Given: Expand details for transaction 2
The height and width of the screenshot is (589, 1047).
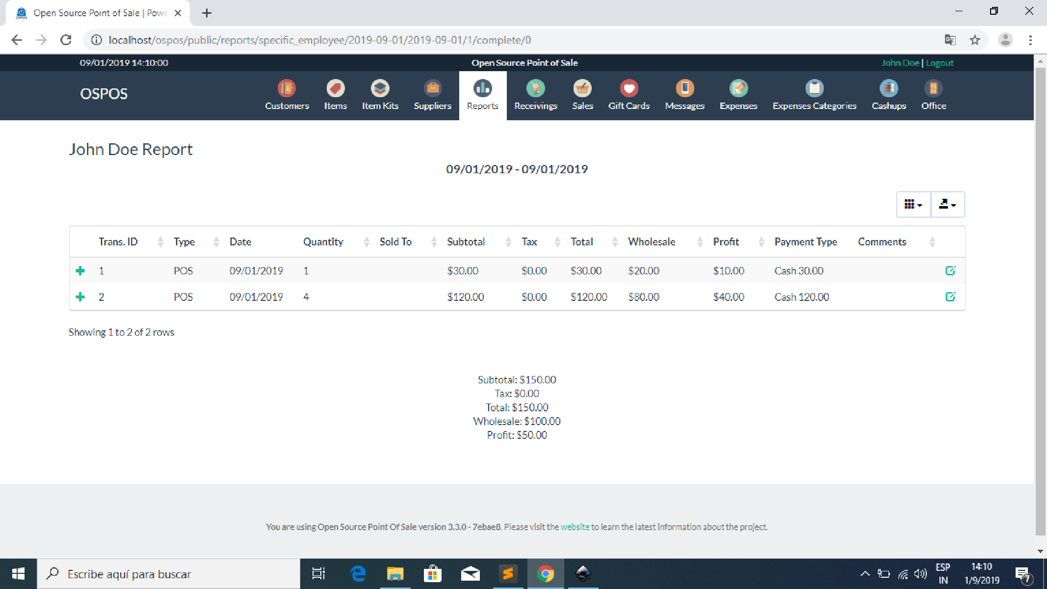Looking at the screenshot, I should pos(80,296).
